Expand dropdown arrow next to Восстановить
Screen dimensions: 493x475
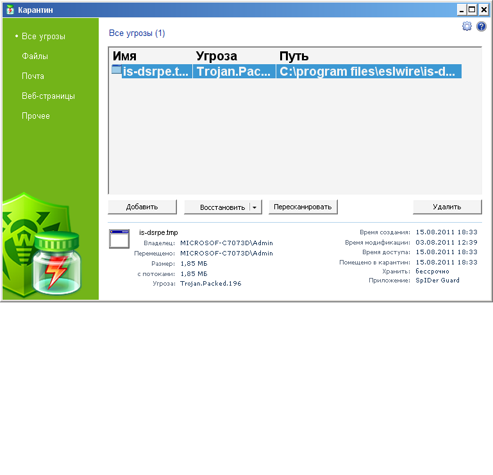255,207
